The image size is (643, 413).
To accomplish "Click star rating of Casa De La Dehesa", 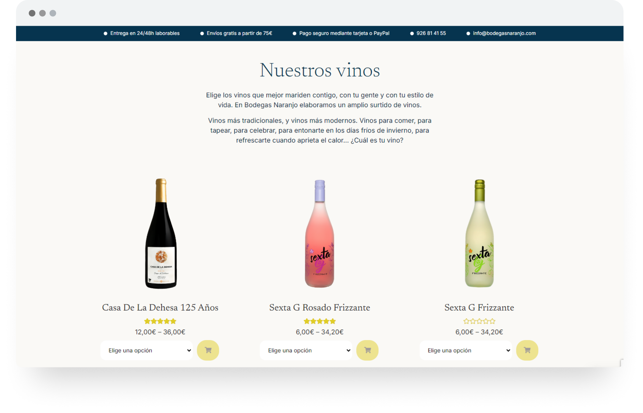I will tap(160, 321).
